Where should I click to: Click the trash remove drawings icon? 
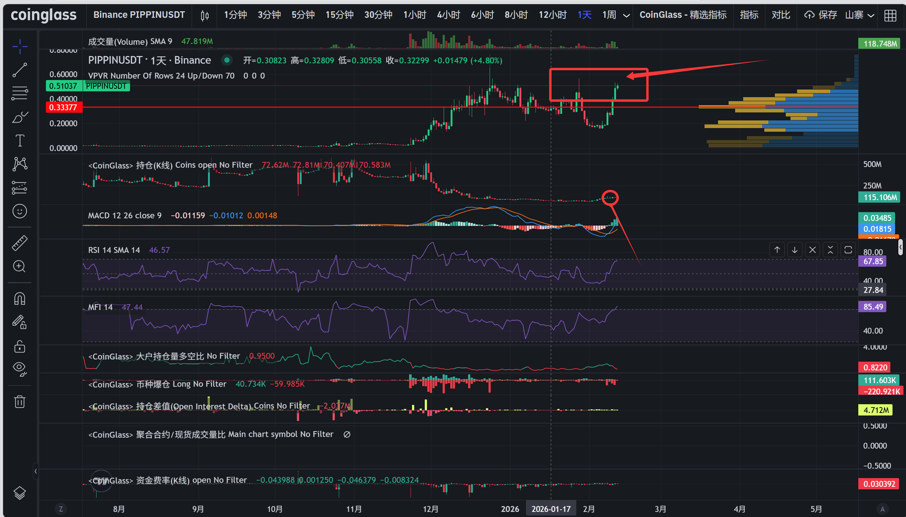point(20,402)
